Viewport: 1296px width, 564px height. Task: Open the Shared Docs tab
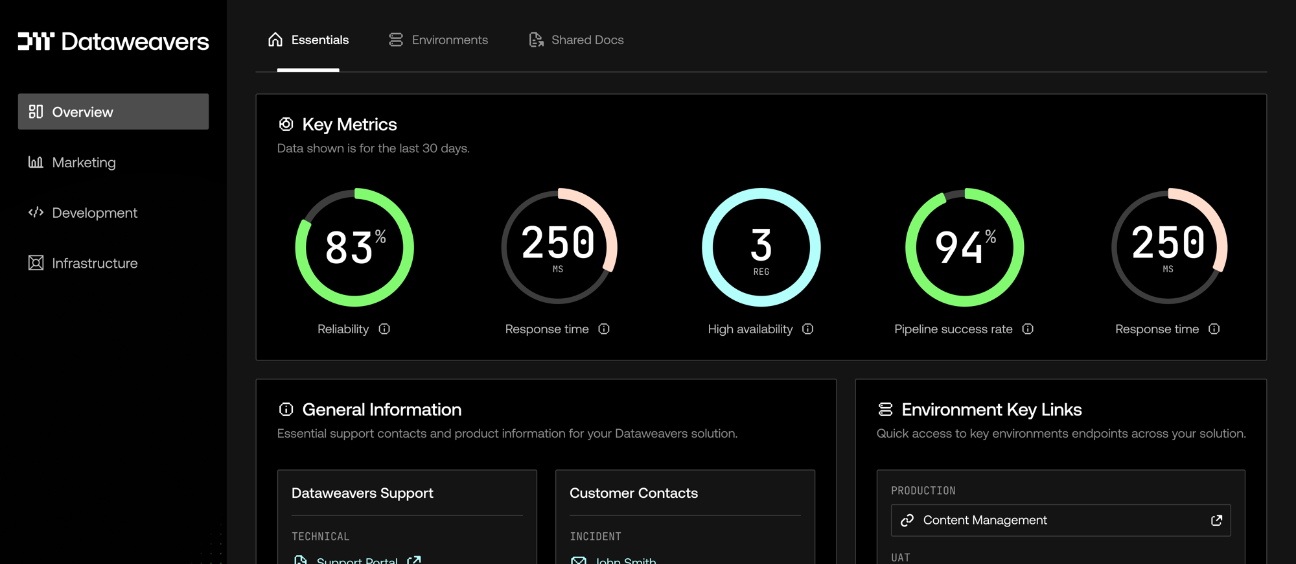[576, 40]
